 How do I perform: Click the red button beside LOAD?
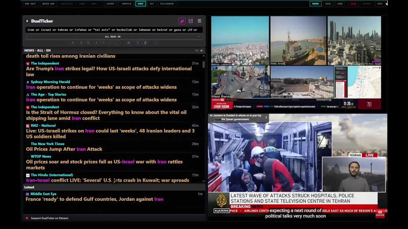click(353, 4)
